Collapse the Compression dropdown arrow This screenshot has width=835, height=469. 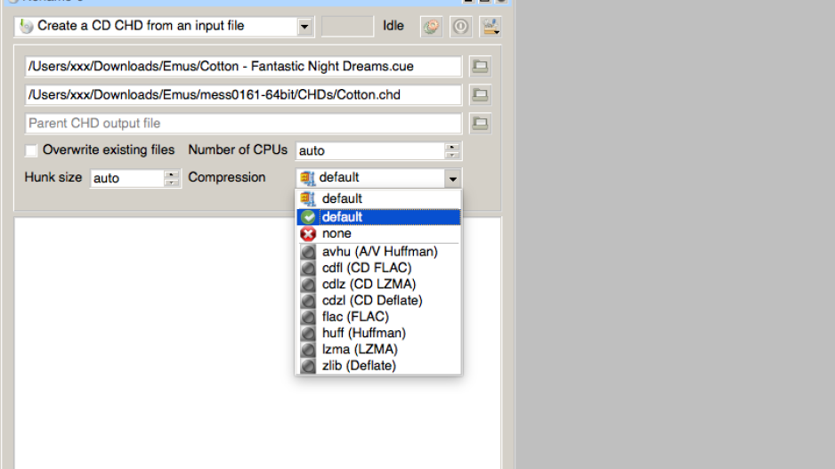coord(452,178)
